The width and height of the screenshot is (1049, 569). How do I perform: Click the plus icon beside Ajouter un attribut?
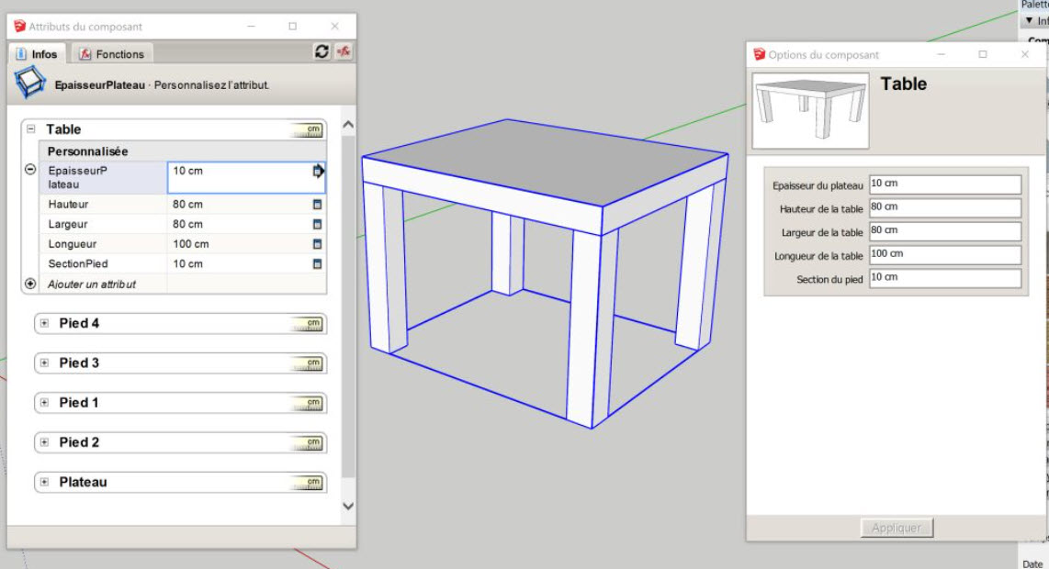point(29,284)
